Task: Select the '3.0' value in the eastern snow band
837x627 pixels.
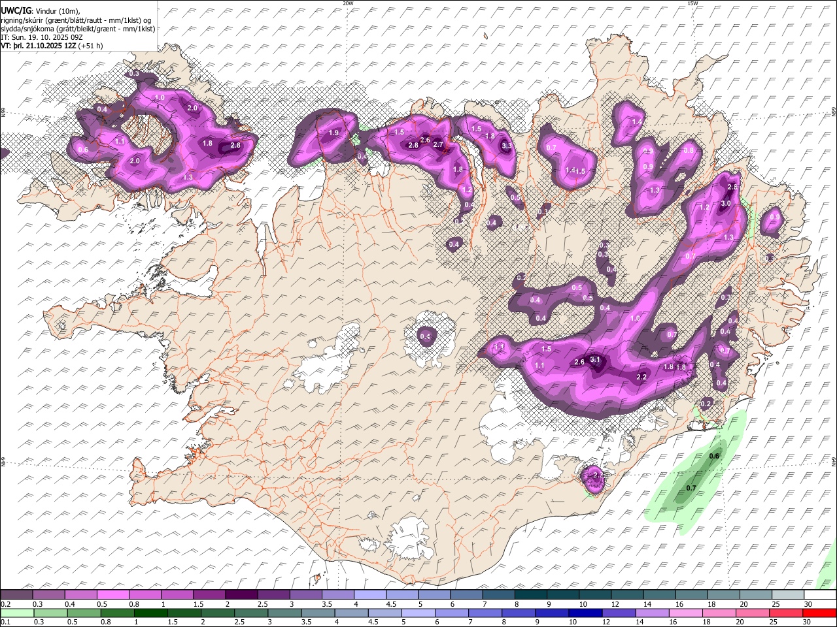Action: [x=725, y=204]
